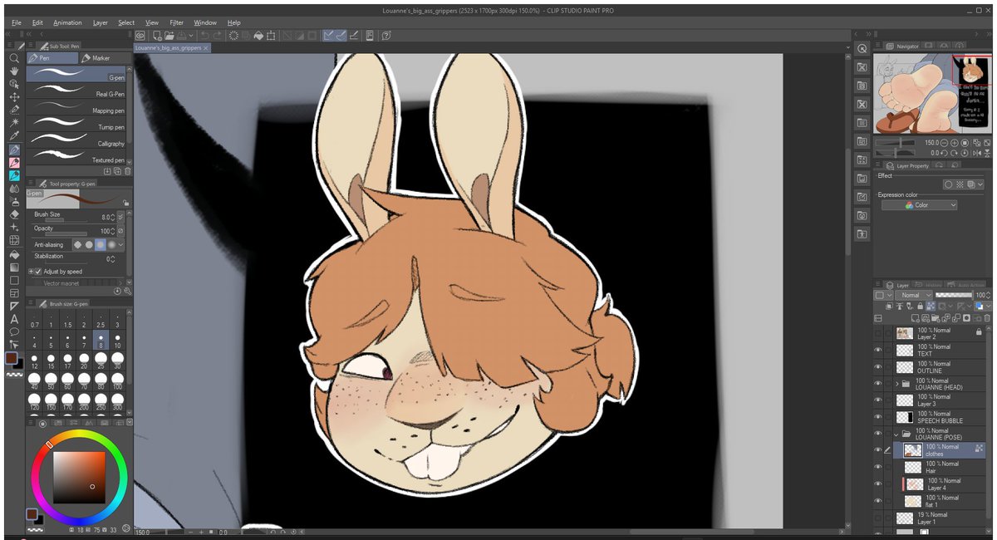The width and height of the screenshot is (997, 540).
Task: Click Undo arrow in command bar
Action: coord(204,36)
